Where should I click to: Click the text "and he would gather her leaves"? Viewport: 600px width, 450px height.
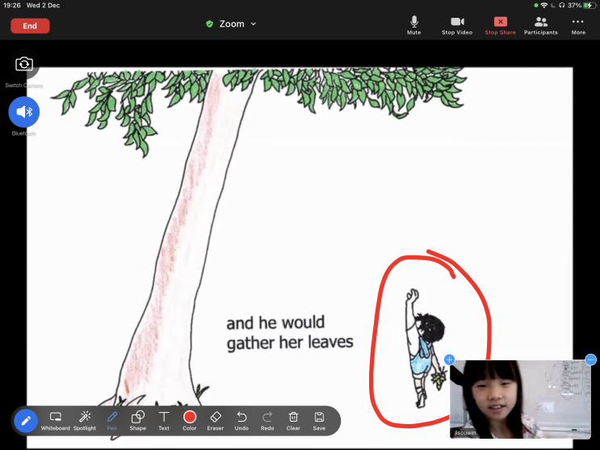[x=290, y=333]
